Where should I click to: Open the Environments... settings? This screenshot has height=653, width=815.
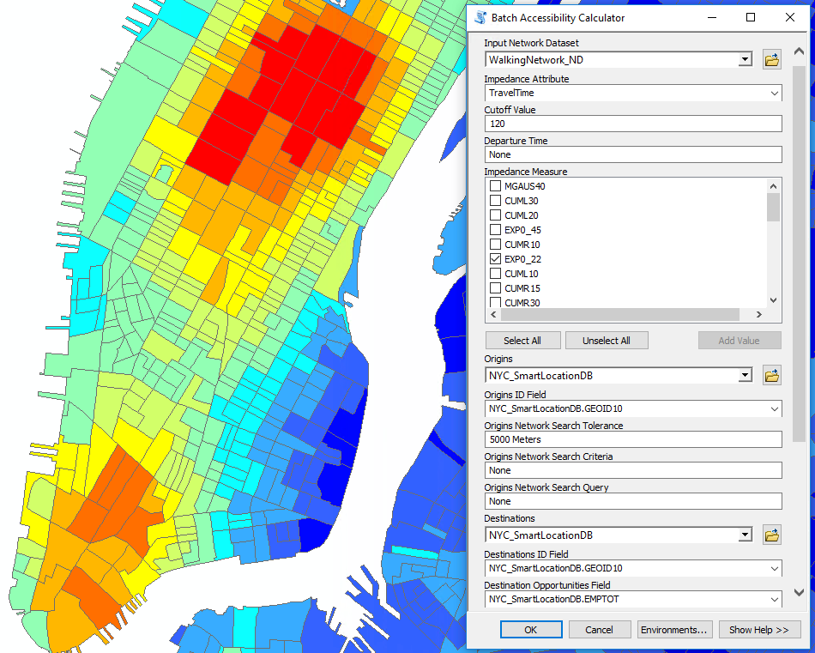[674, 630]
